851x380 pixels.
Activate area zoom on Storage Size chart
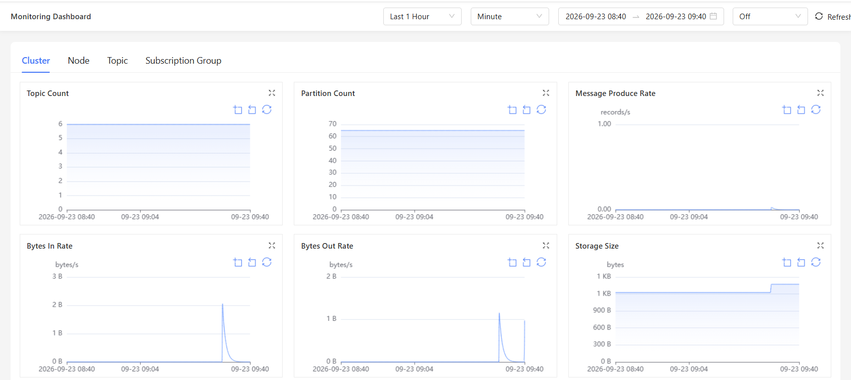[x=787, y=262]
